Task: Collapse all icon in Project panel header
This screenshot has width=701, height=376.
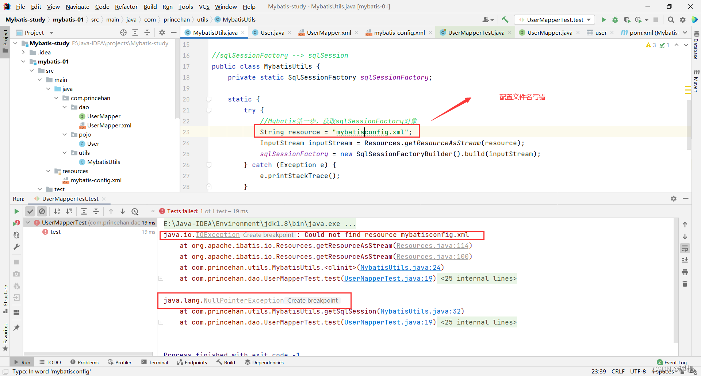Action: 147,32
